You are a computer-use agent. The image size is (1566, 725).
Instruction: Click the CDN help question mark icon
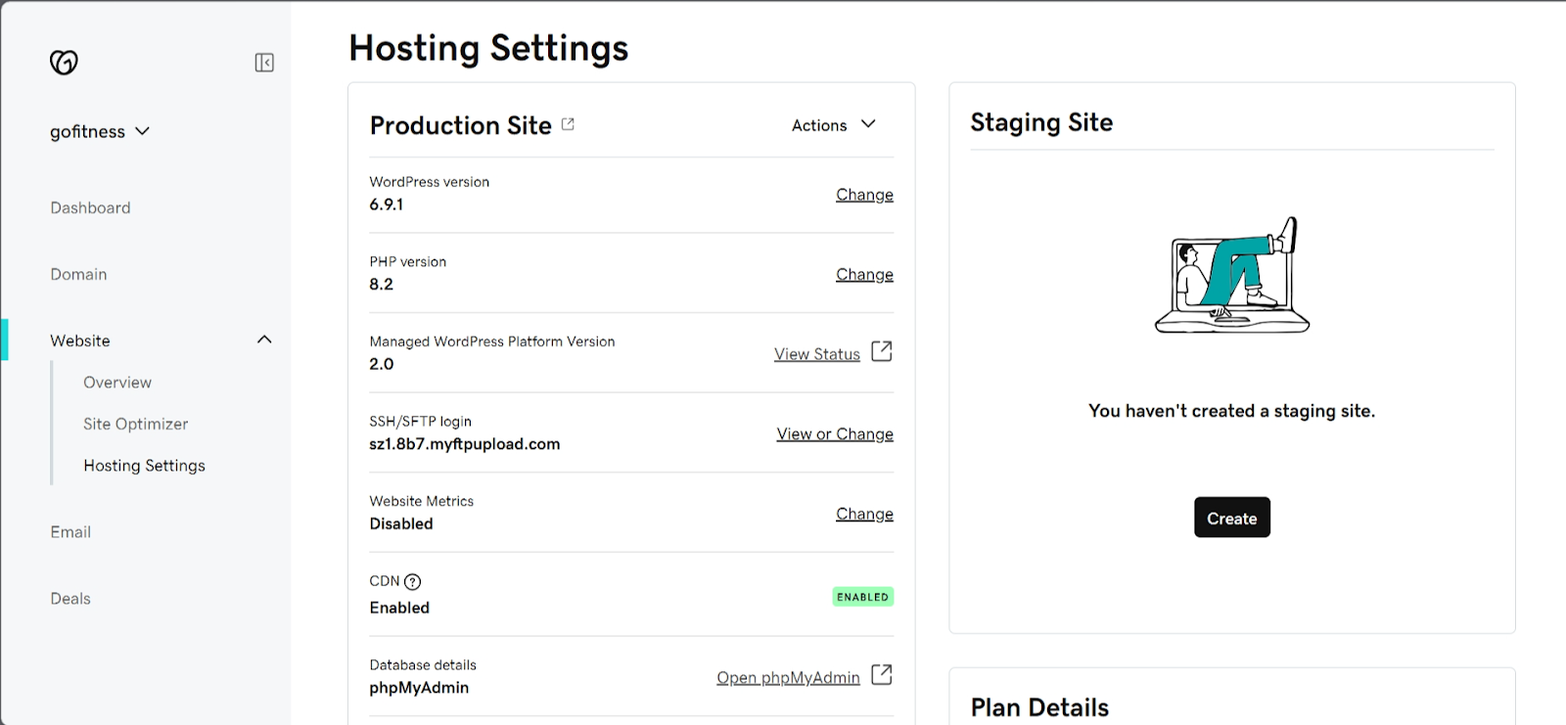click(413, 581)
